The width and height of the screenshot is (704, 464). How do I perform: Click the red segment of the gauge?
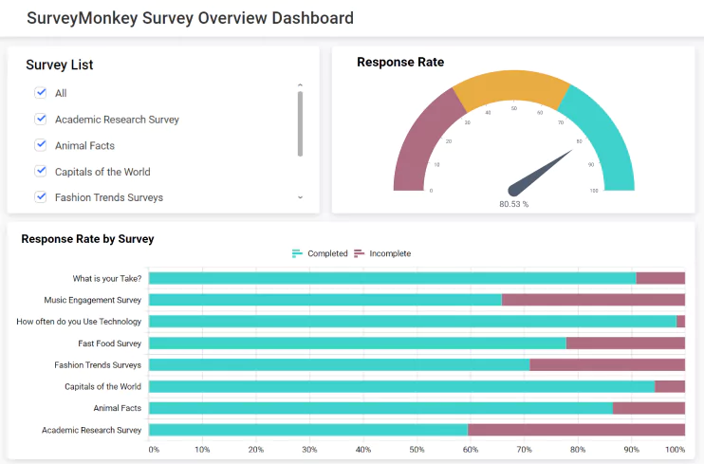coord(416,152)
